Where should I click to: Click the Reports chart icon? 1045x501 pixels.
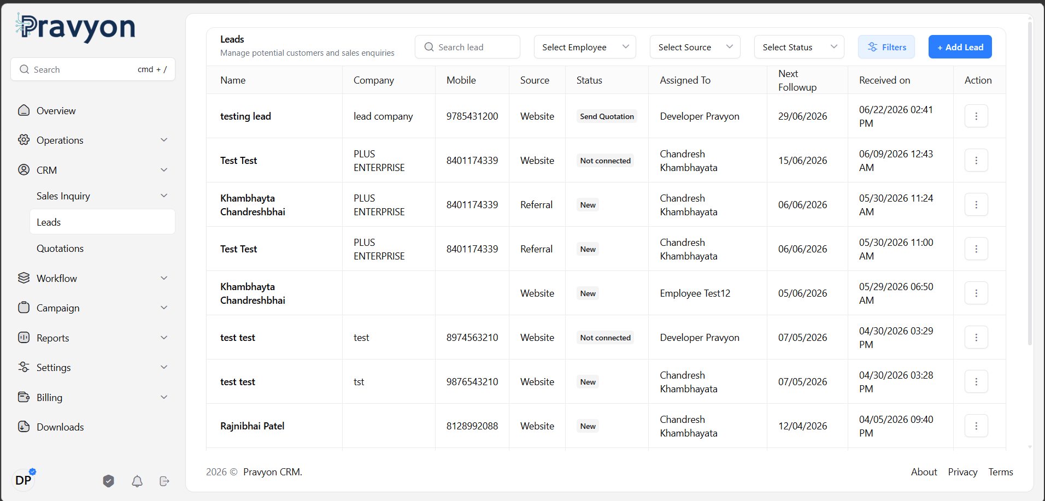(24, 338)
